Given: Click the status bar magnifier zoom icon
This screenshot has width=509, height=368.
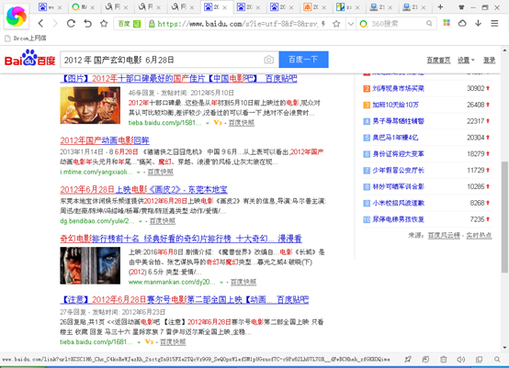Looking at the screenshot, I should click(497, 359).
